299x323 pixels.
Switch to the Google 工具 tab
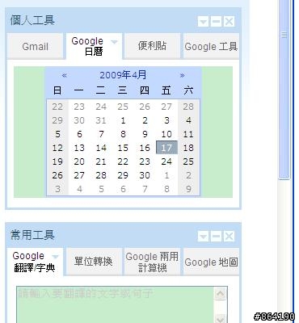coord(211,46)
